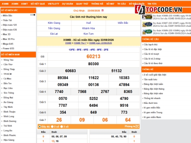191x143 pixels.
Task: Open the TK CẦU menu
Action: click(x=121, y=4)
